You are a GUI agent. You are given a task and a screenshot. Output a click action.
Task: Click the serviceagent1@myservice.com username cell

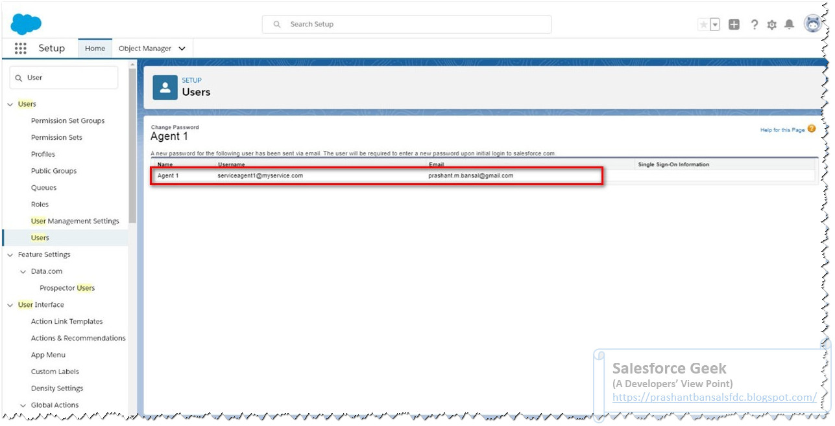click(x=260, y=176)
